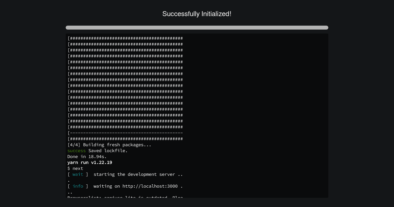Screen dimensions: 394x207
Task: Click the teal "info" status tag
Action: [x=78, y=186]
